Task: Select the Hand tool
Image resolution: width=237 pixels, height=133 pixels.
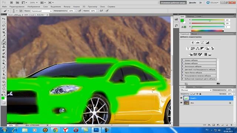Action: (4, 89)
